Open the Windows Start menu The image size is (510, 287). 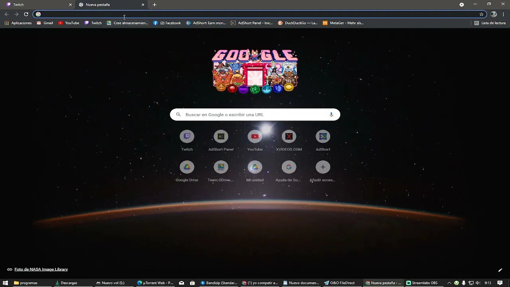click(x=6, y=283)
